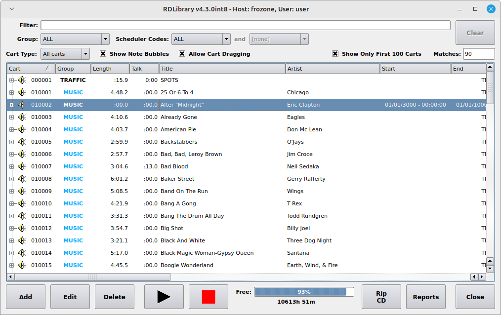Open Reports button
This screenshot has height=315, width=501.
[425, 297]
